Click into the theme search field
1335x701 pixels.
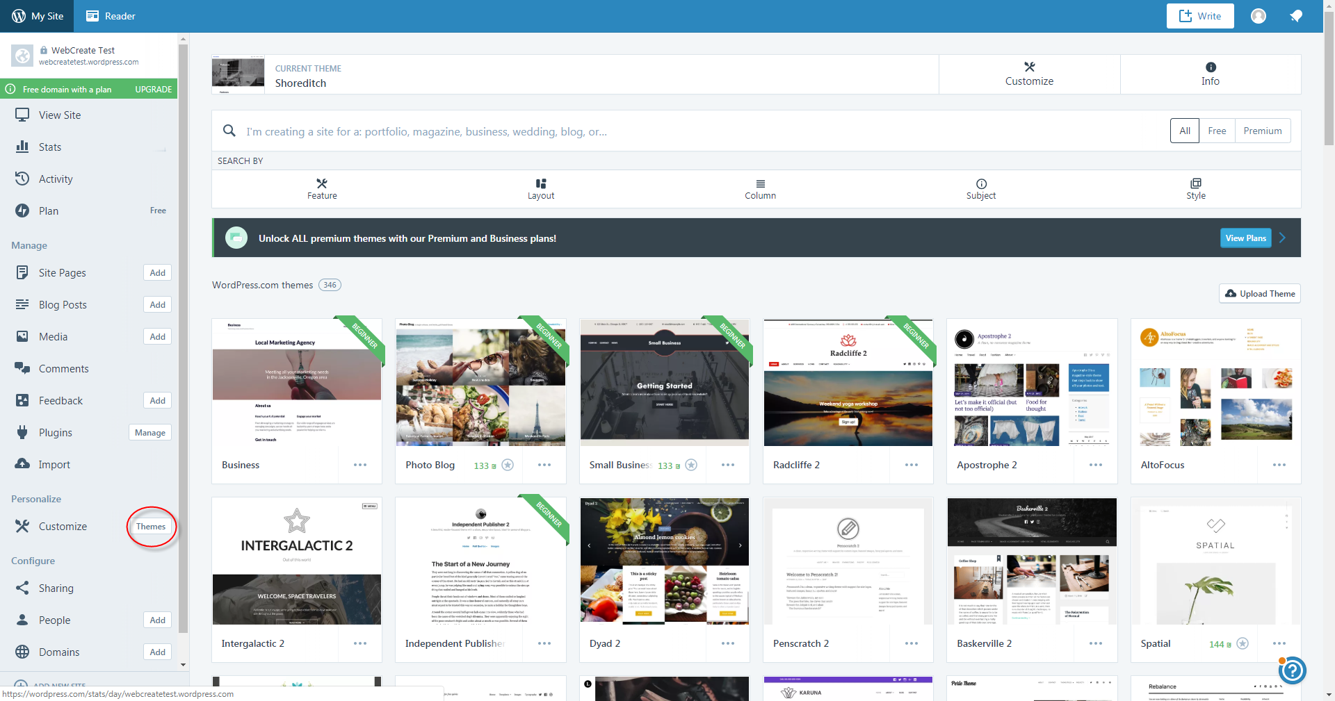click(702, 131)
